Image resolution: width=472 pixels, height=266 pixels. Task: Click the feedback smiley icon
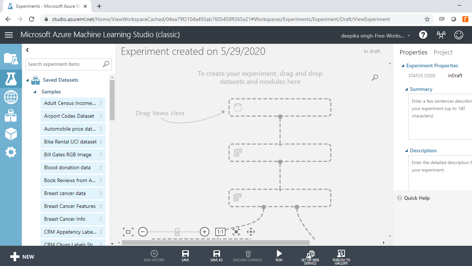pyautogui.click(x=459, y=35)
